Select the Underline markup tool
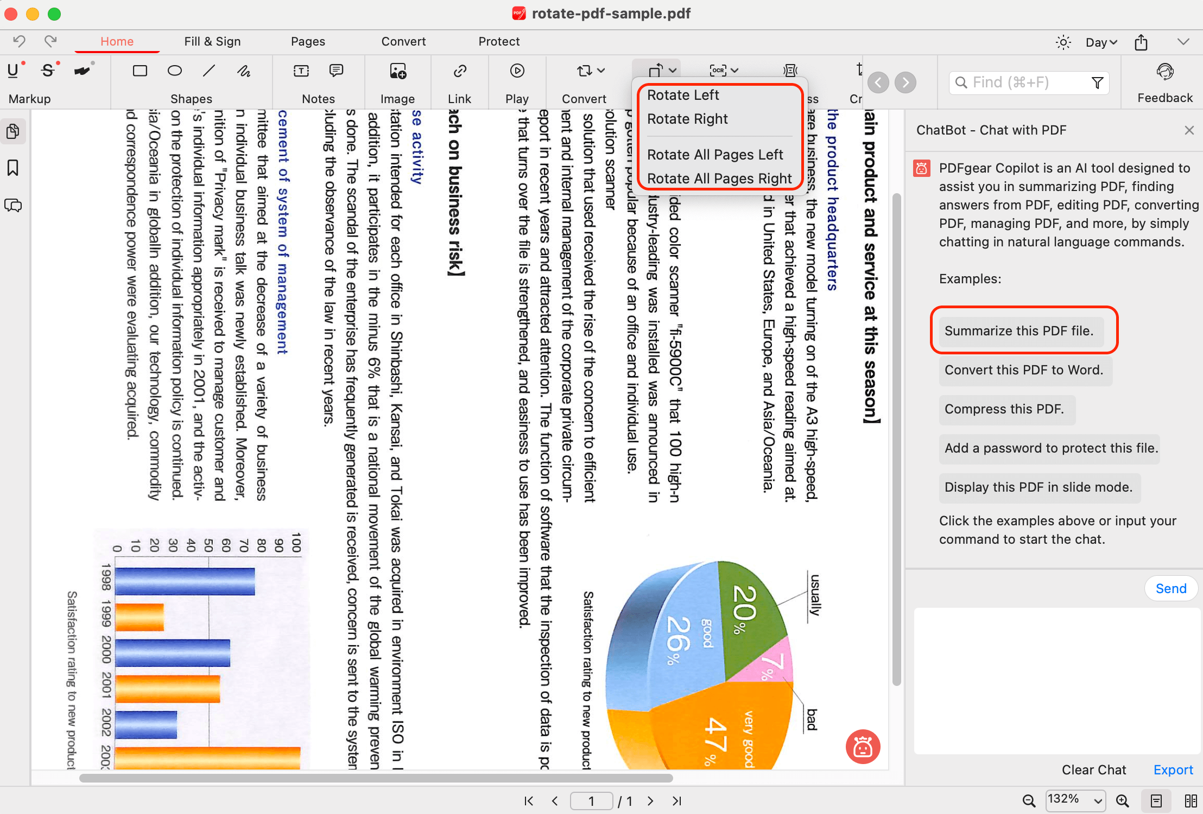Image resolution: width=1203 pixels, height=814 pixels. [x=14, y=70]
